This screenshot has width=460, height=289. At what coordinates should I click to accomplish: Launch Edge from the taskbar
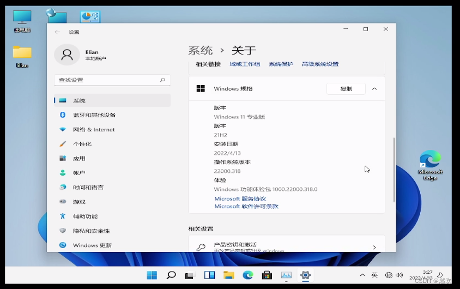(247, 275)
